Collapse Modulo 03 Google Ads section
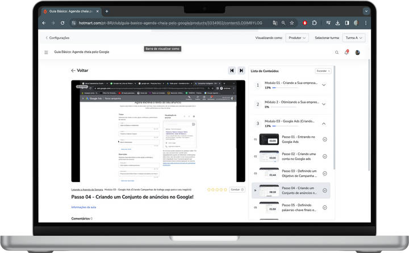409x253 pixels. point(324,124)
